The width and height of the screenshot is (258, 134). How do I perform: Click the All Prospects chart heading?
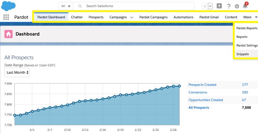pos(19,57)
